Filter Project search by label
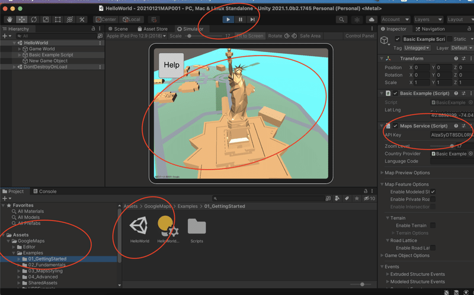 347,198
